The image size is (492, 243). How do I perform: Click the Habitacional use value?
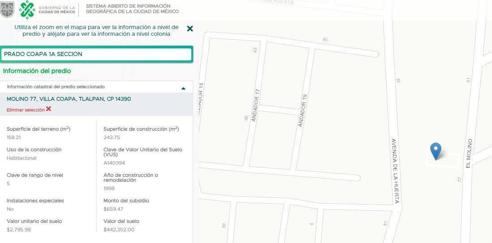click(x=22, y=158)
